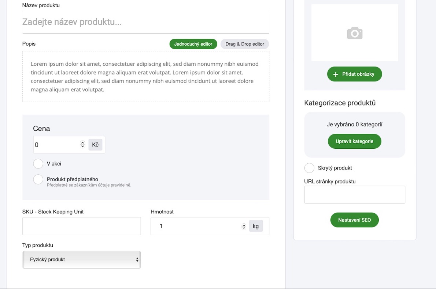Enable the V akci toggle
Image resolution: width=436 pixels, height=289 pixels.
pos(38,164)
